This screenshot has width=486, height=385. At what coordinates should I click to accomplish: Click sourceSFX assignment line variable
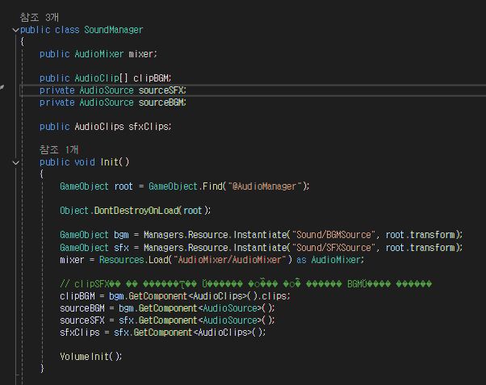tap(82, 320)
